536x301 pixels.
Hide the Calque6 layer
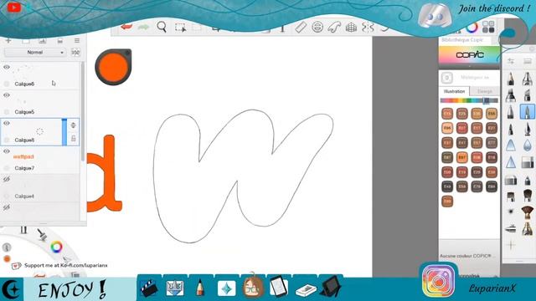pos(7,67)
